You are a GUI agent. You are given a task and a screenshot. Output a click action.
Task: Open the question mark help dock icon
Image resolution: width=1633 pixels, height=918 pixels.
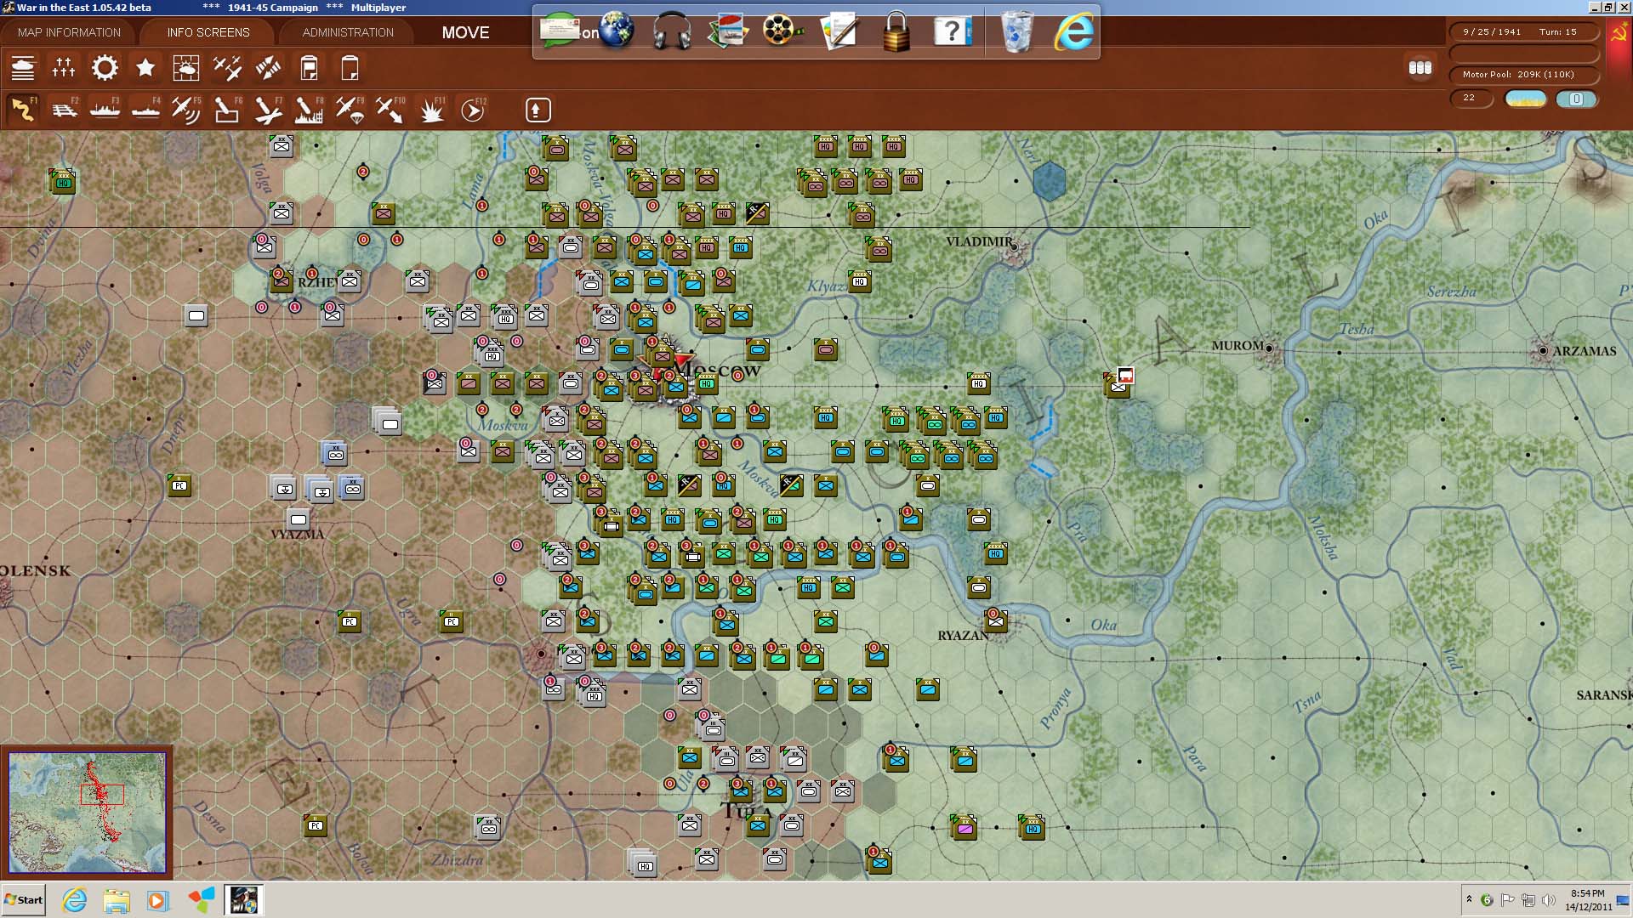(953, 31)
